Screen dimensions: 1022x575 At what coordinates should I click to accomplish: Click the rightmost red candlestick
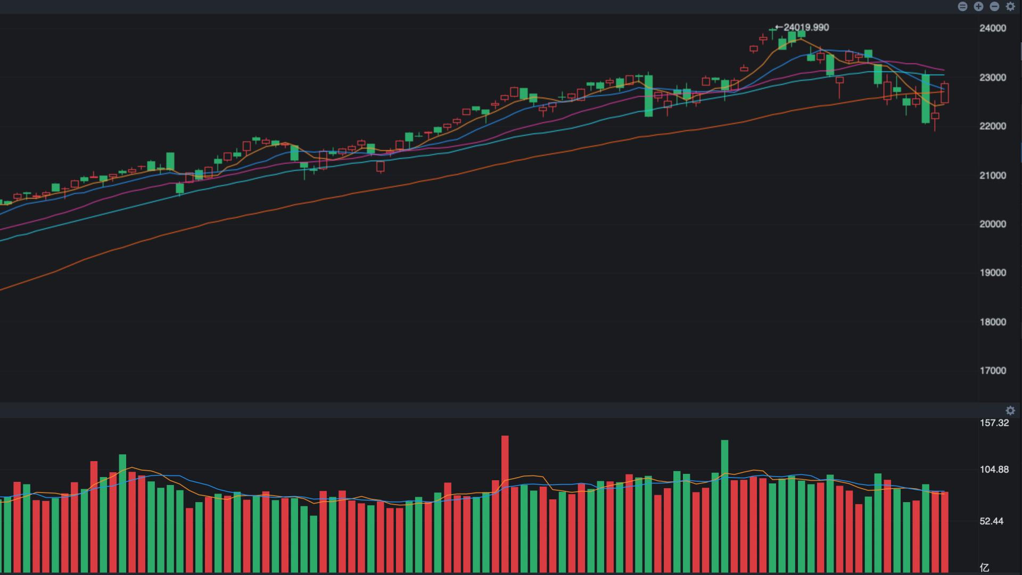point(945,93)
